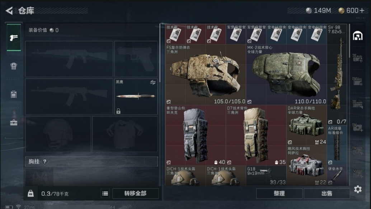The height and width of the screenshot is (209, 371).
Task: Click the 出售 sell button
Action: [x=327, y=193]
